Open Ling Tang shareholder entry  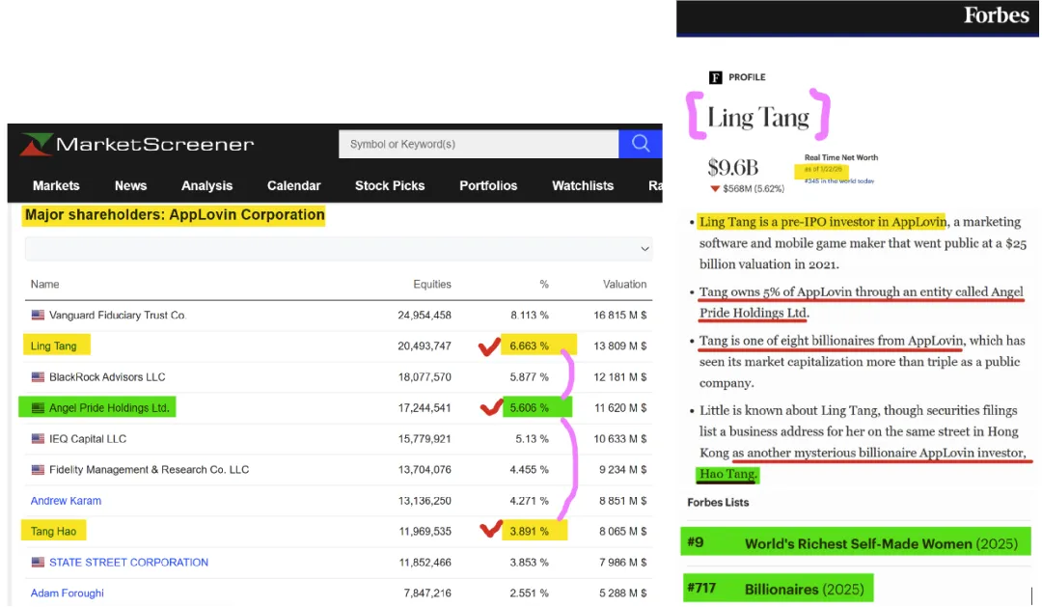pos(53,345)
